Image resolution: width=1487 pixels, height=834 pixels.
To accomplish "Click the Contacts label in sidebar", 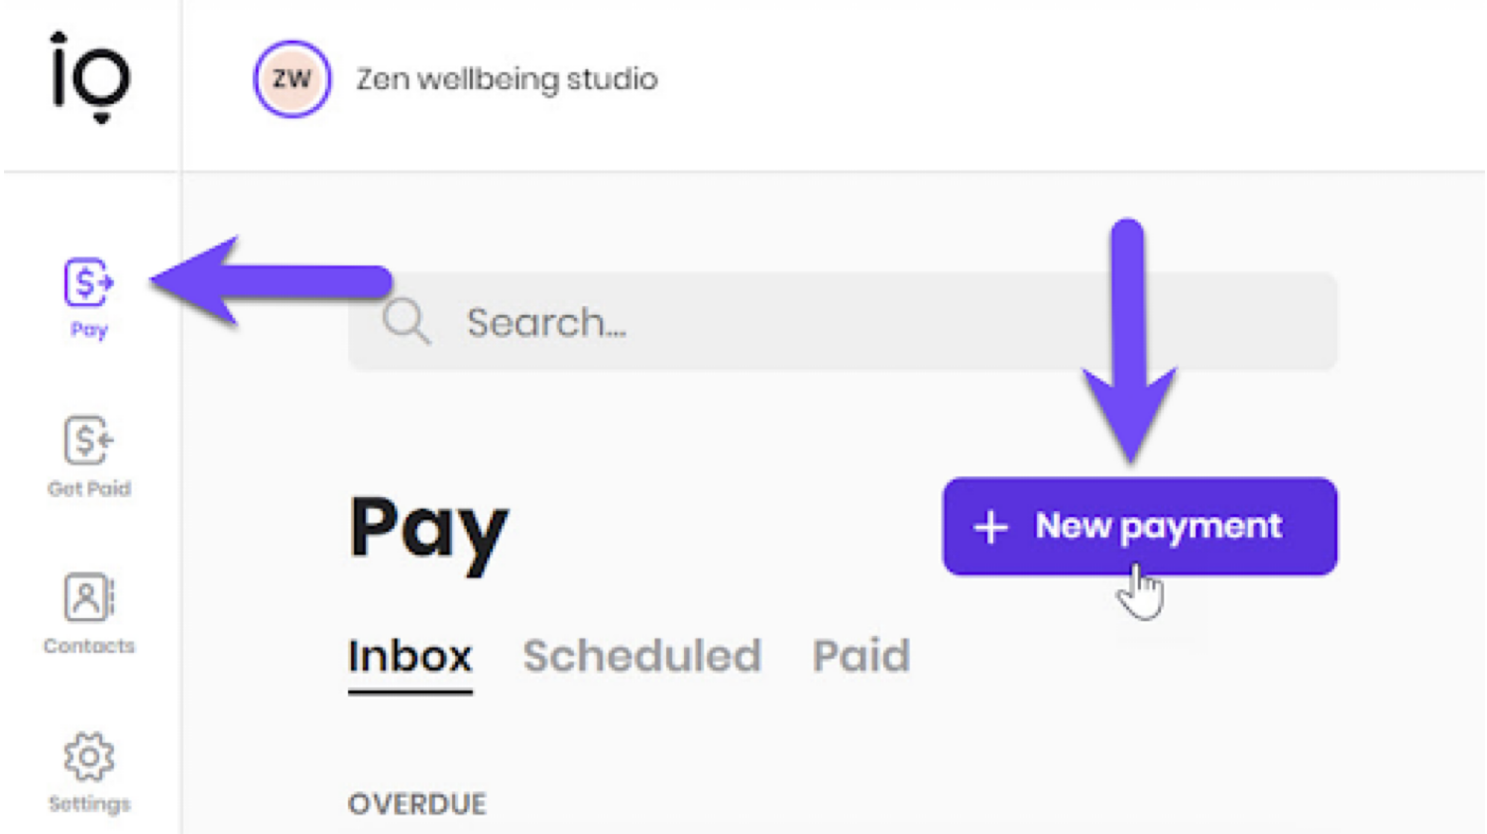I will (x=88, y=646).
